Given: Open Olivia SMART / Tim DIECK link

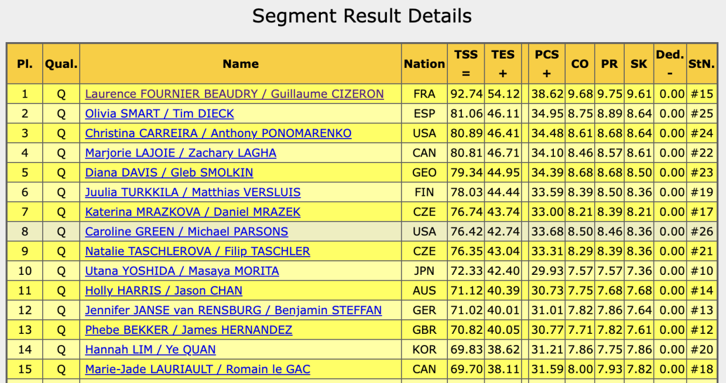Looking at the screenshot, I should coord(159,114).
